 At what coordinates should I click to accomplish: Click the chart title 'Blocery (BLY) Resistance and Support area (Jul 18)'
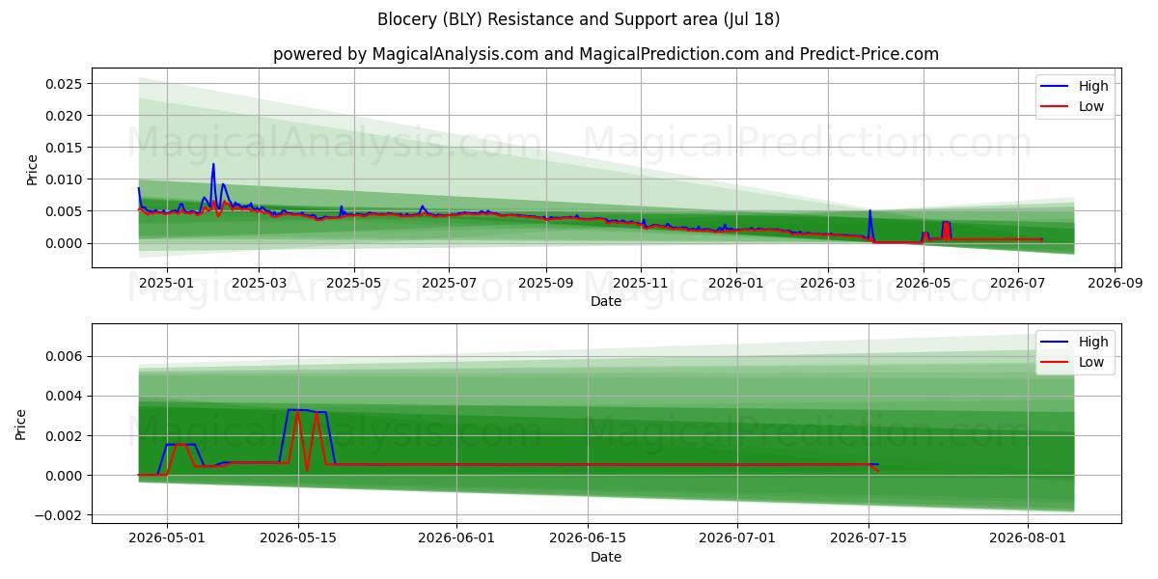pos(579,19)
